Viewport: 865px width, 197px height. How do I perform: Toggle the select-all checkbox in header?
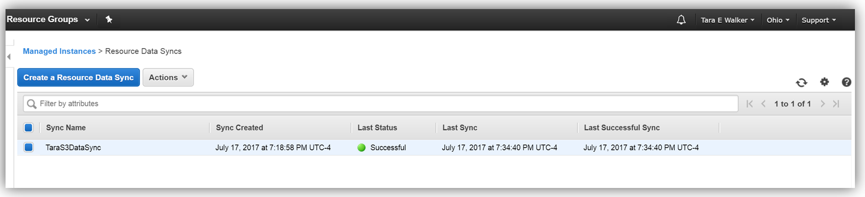(29, 128)
